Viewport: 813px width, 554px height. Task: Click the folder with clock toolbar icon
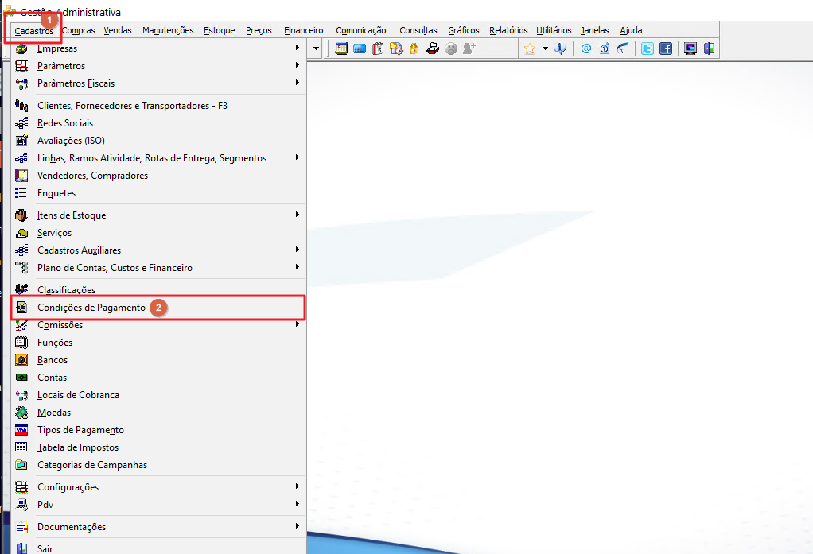pos(396,48)
